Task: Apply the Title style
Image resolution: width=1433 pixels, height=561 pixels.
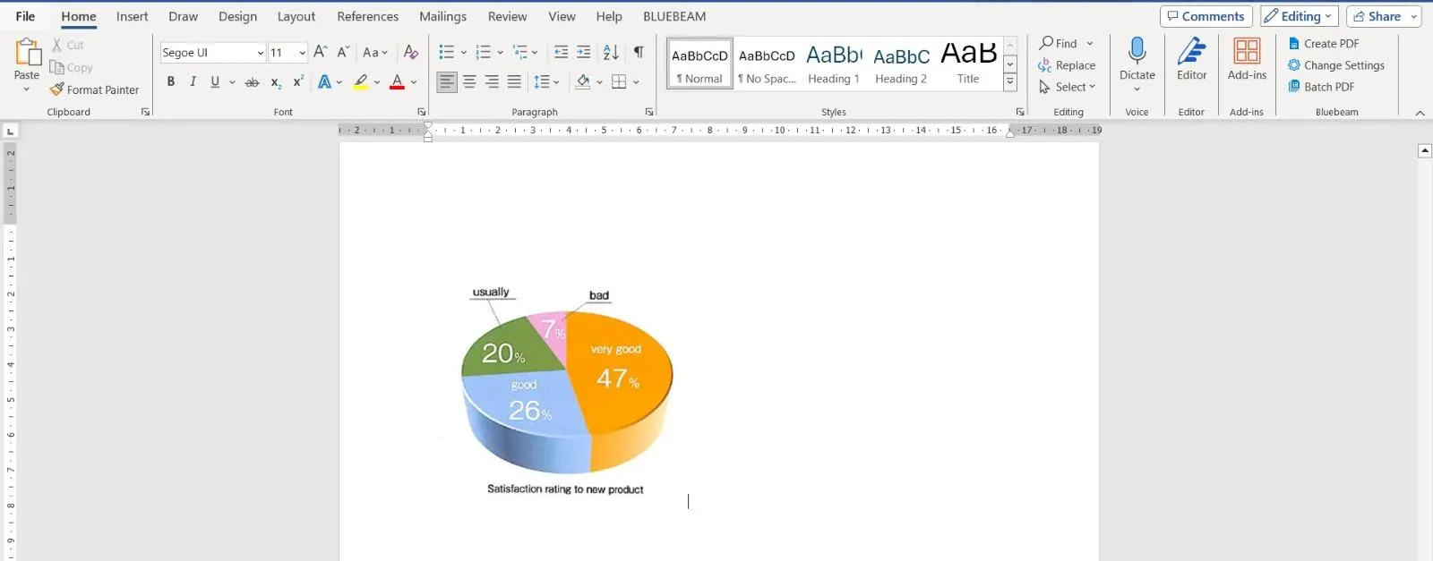Action: pos(968,63)
